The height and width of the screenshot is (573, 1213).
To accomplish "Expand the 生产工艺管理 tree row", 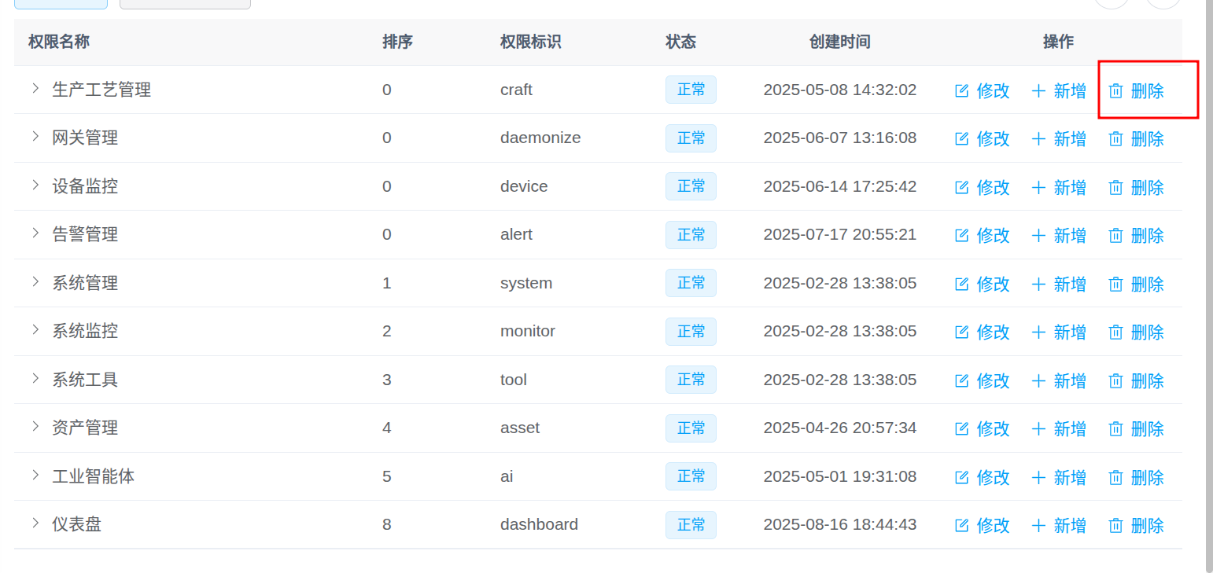I will pyautogui.click(x=35, y=89).
